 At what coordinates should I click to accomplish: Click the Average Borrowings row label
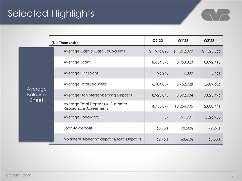(81, 117)
